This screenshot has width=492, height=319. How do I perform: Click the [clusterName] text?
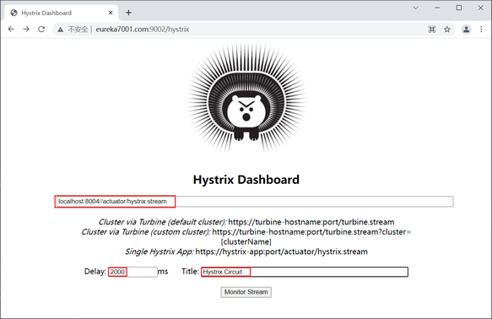(246, 242)
